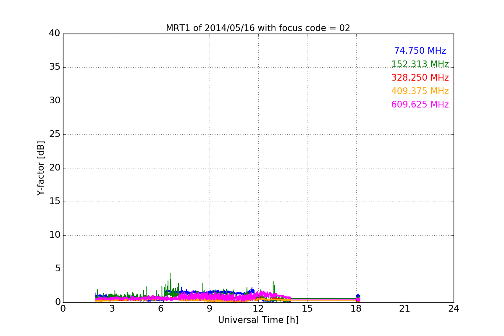Image resolution: width=504 pixels, height=336 pixels.
Task: Click the x-axis tick label 24
Action: tap(454, 309)
